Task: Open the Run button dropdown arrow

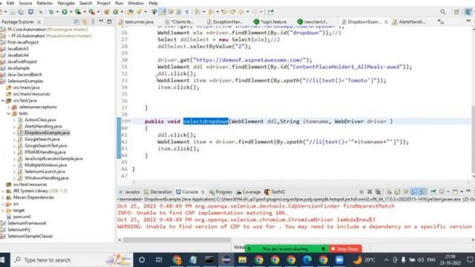Action: 71,12
